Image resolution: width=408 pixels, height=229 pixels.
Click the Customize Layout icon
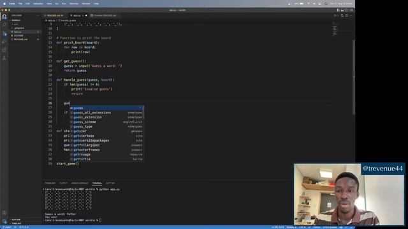click(x=351, y=10)
